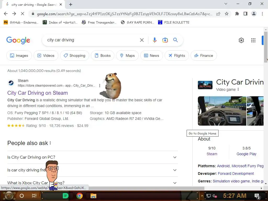Switch to Books results
The height and width of the screenshot is (201, 268).
(x=103, y=55)
